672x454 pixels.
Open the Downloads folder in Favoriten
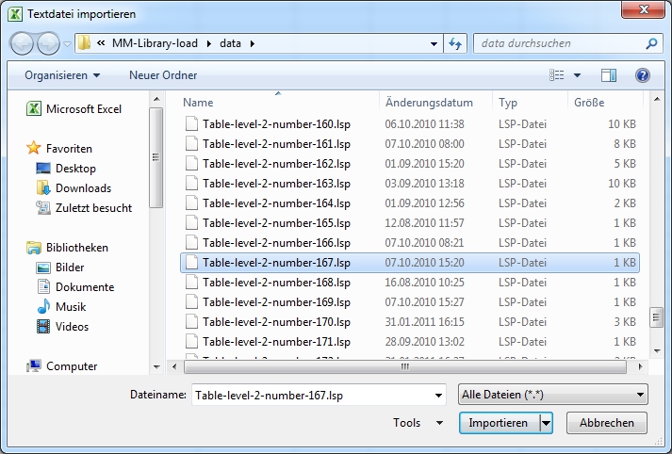pyautogui.click(x=83, y=188)
